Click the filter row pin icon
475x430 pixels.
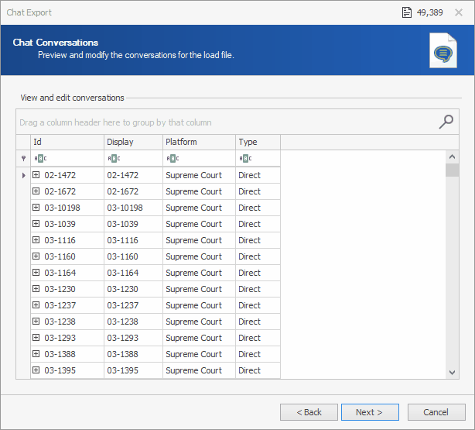[x=23, y=158]
